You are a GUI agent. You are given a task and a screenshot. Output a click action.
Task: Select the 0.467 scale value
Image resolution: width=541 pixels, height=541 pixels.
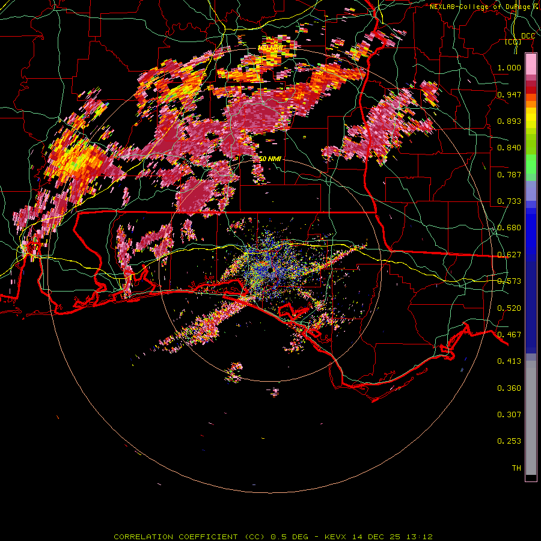(x=509, y=335)
